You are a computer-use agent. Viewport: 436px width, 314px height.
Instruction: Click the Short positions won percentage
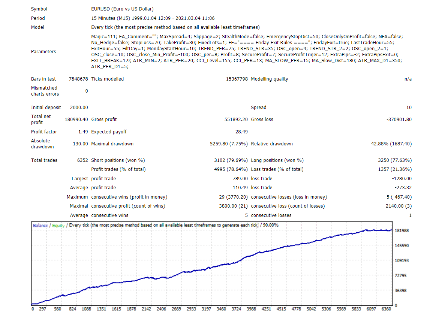237,160
